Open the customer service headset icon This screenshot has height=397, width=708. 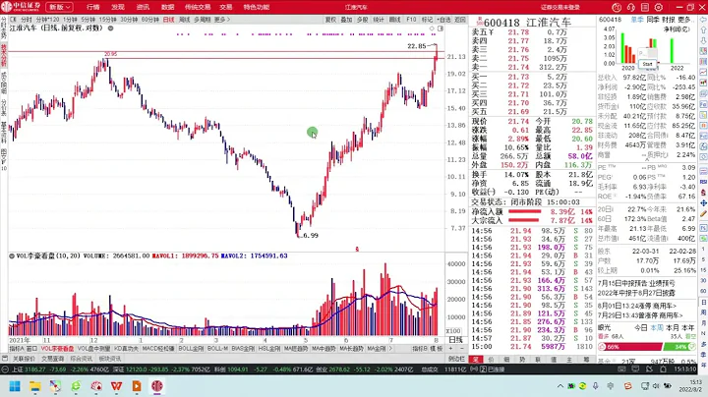[630, 7]
